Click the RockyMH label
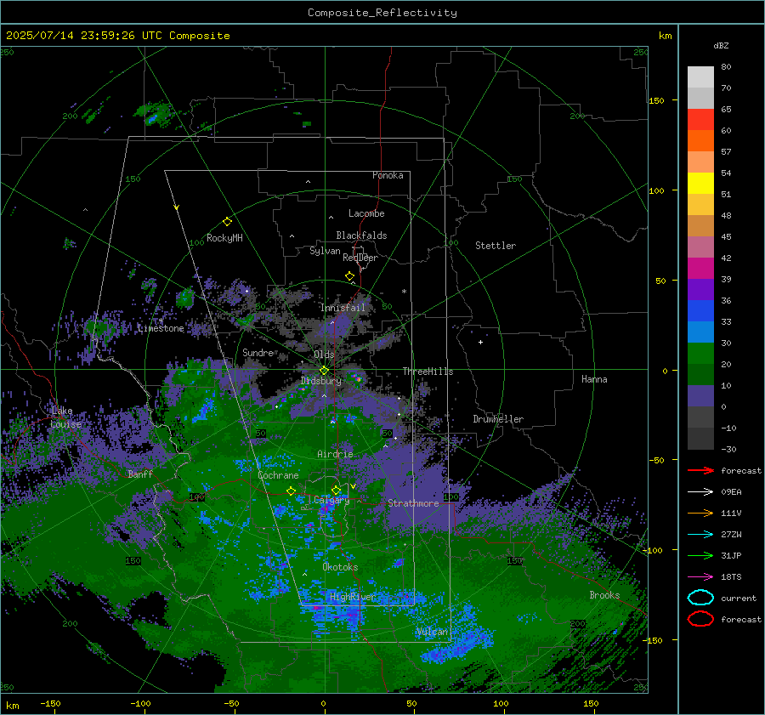 click(x=224, y=238)
